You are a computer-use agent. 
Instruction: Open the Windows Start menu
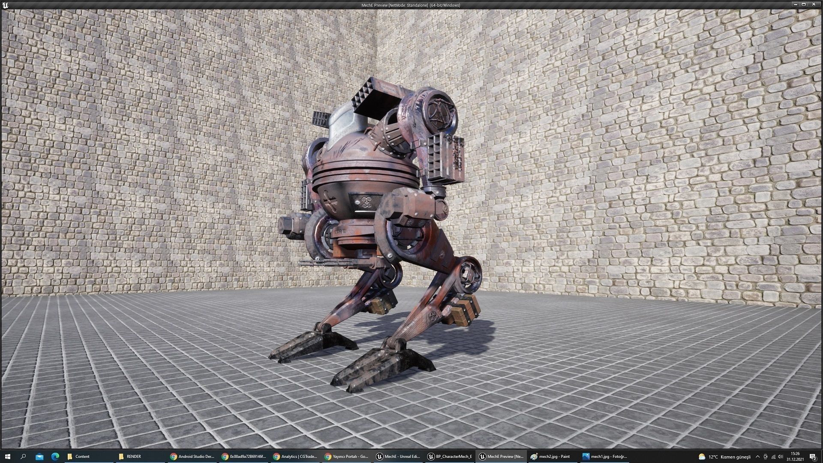point(7,457)
